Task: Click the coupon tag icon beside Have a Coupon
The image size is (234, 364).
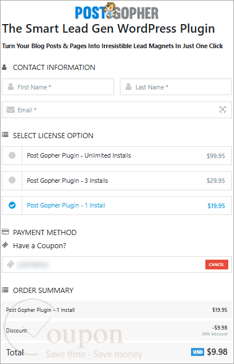Action: click(5, 245)
